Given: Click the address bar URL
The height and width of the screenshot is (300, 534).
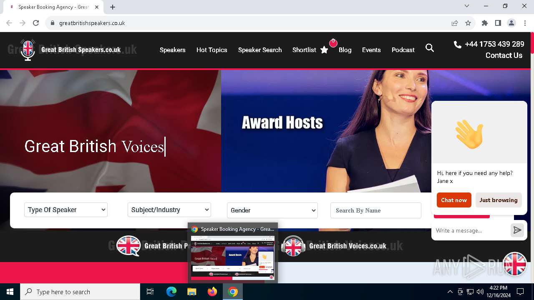Looking at the screenshot, I should click(x=92, y=23).
